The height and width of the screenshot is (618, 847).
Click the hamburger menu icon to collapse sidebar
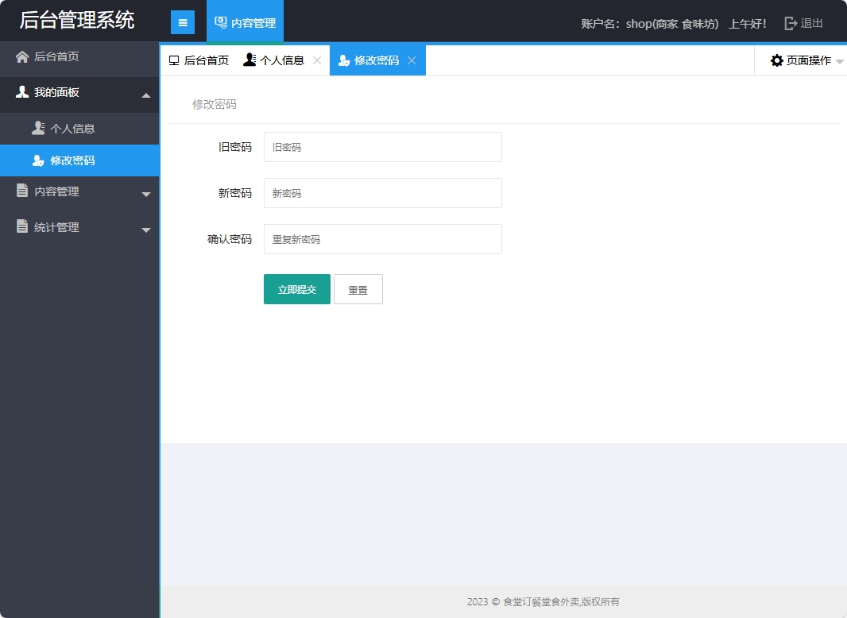click(183, 21)
